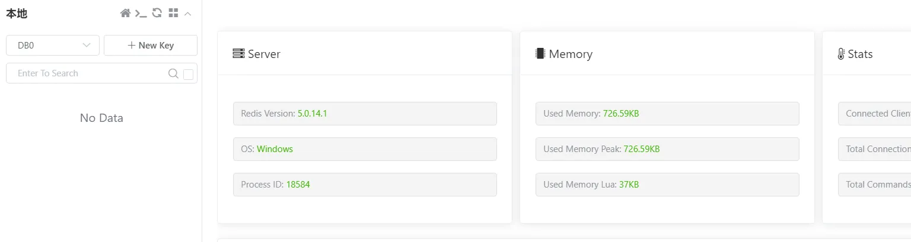
Task: Click the Used Memory Peak row
Action: (667, 149)
